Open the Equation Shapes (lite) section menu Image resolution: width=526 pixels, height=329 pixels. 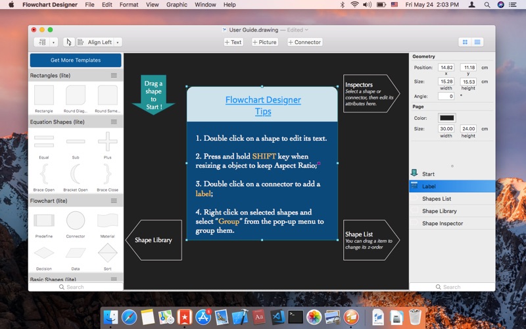coord(114,122)
